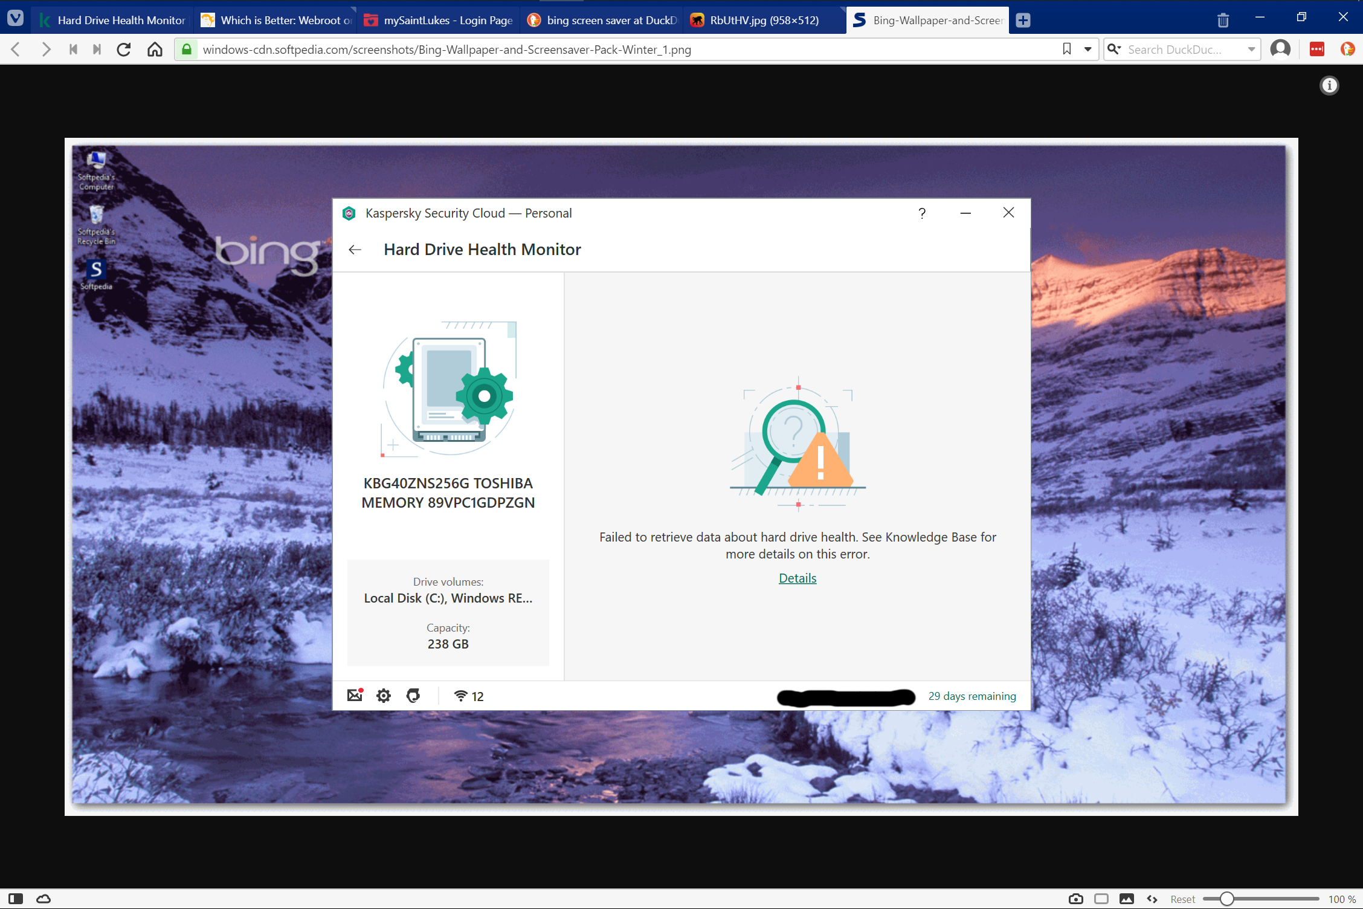Open the DuckDuckGo extension icon
This screenshot has width=1363, height=909.
point(1347,49)
